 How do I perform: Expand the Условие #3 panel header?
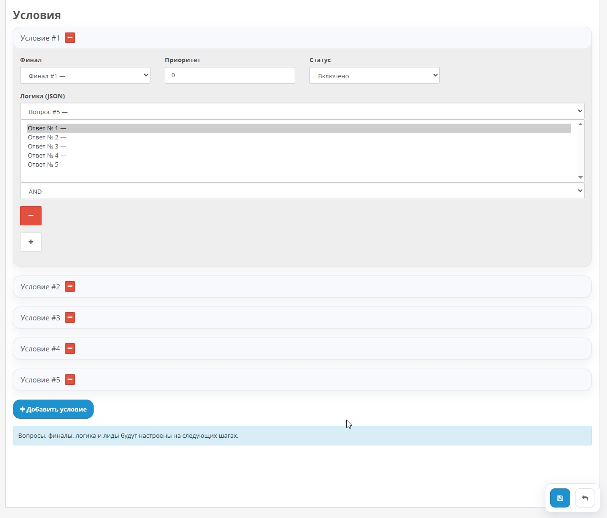pyautogui.click(x=287, y=317)
